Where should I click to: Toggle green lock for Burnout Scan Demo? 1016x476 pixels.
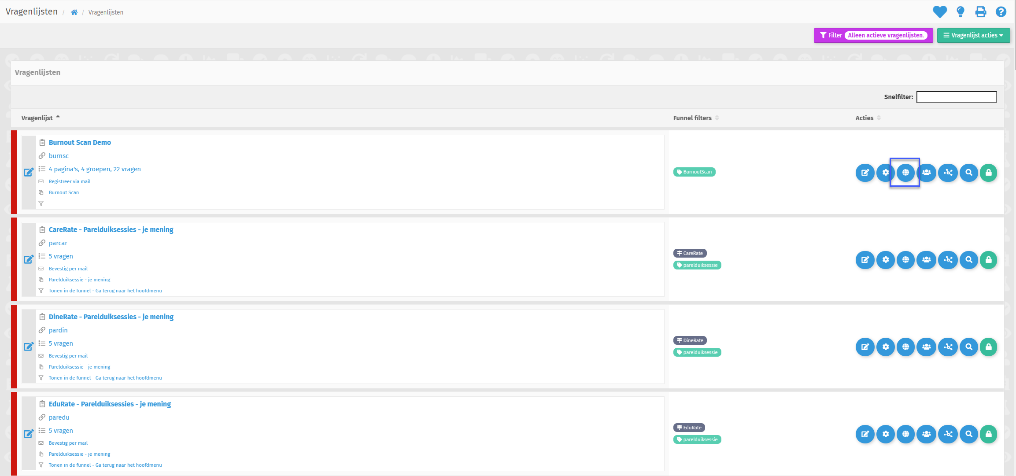pyautogui.click(x=989, y=173)
